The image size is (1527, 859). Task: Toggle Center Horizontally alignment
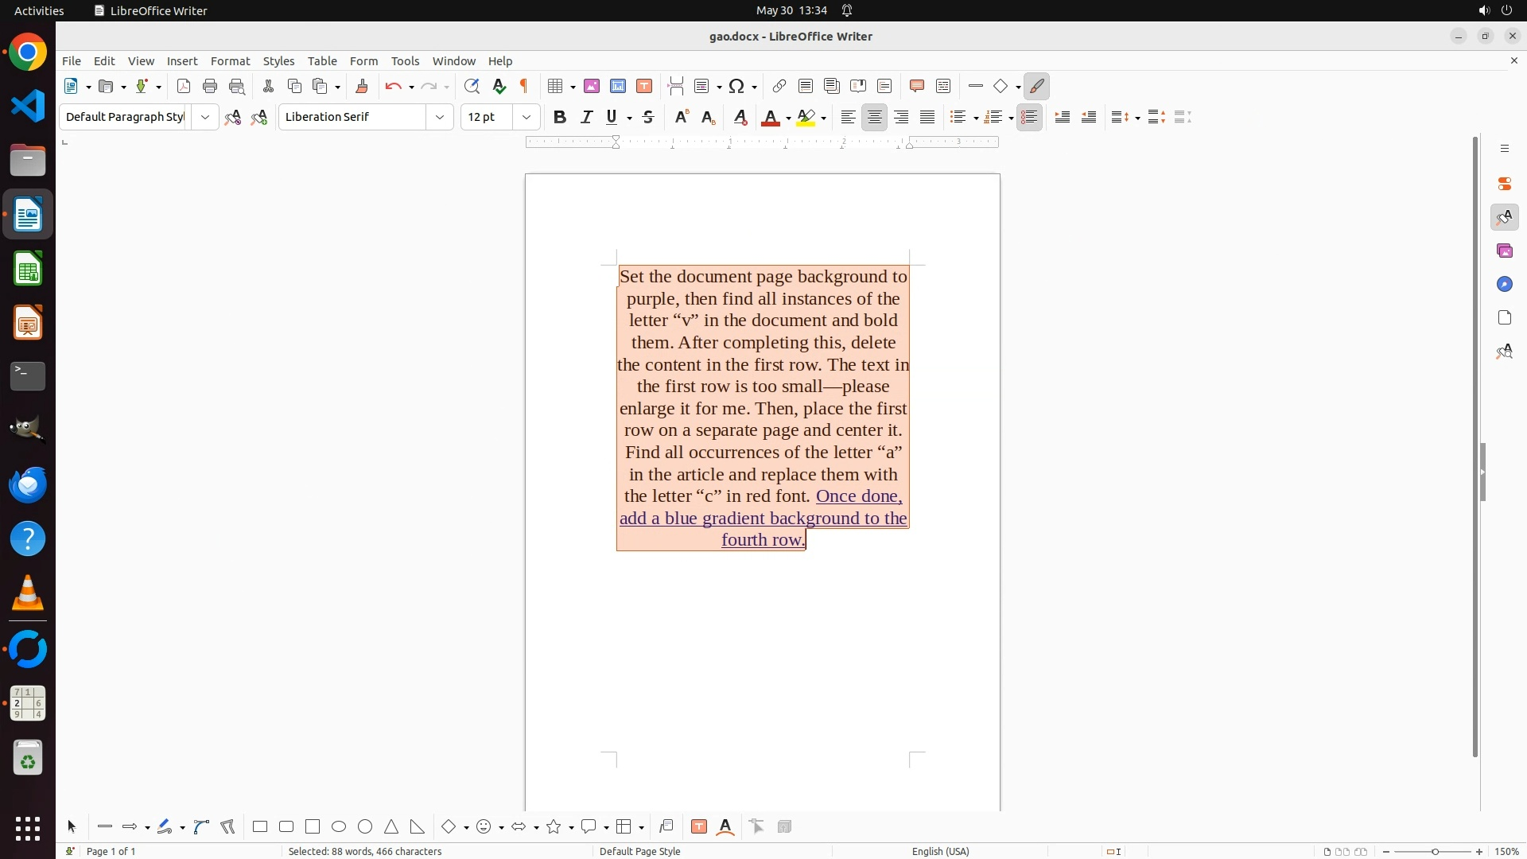pos(875,117)
